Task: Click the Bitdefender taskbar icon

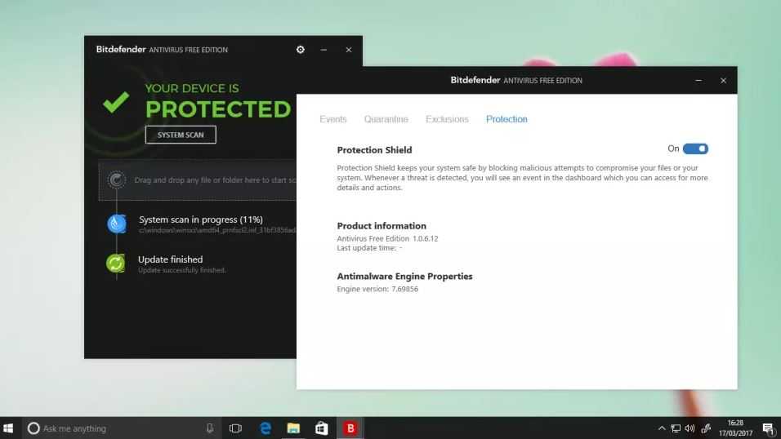Action: [350, 428]
